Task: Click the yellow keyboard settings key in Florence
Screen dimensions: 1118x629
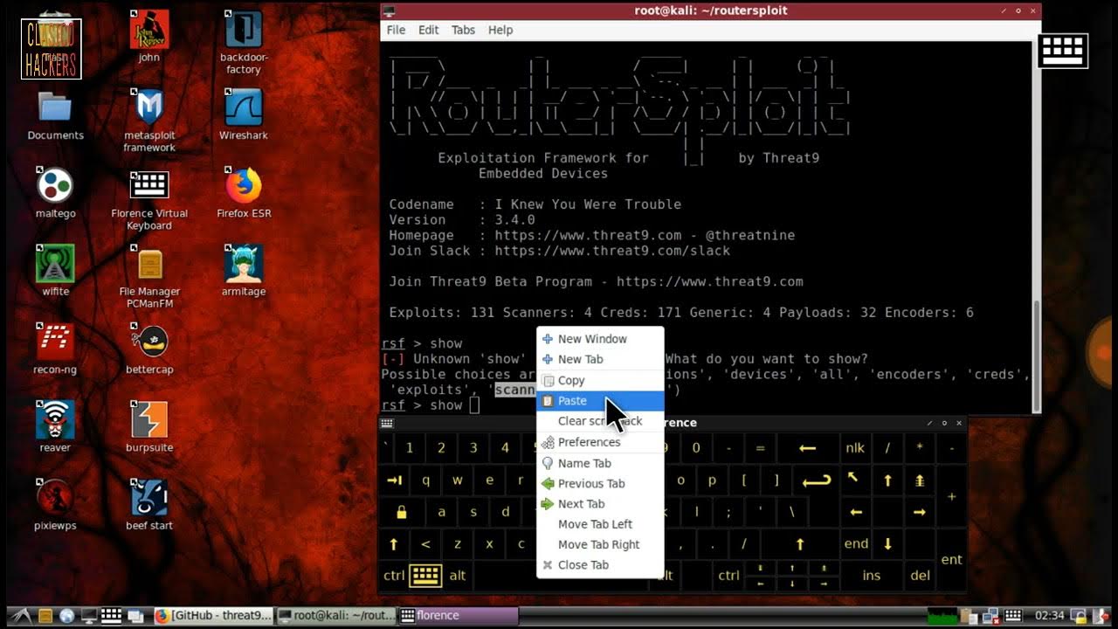Action: (425, 575)
